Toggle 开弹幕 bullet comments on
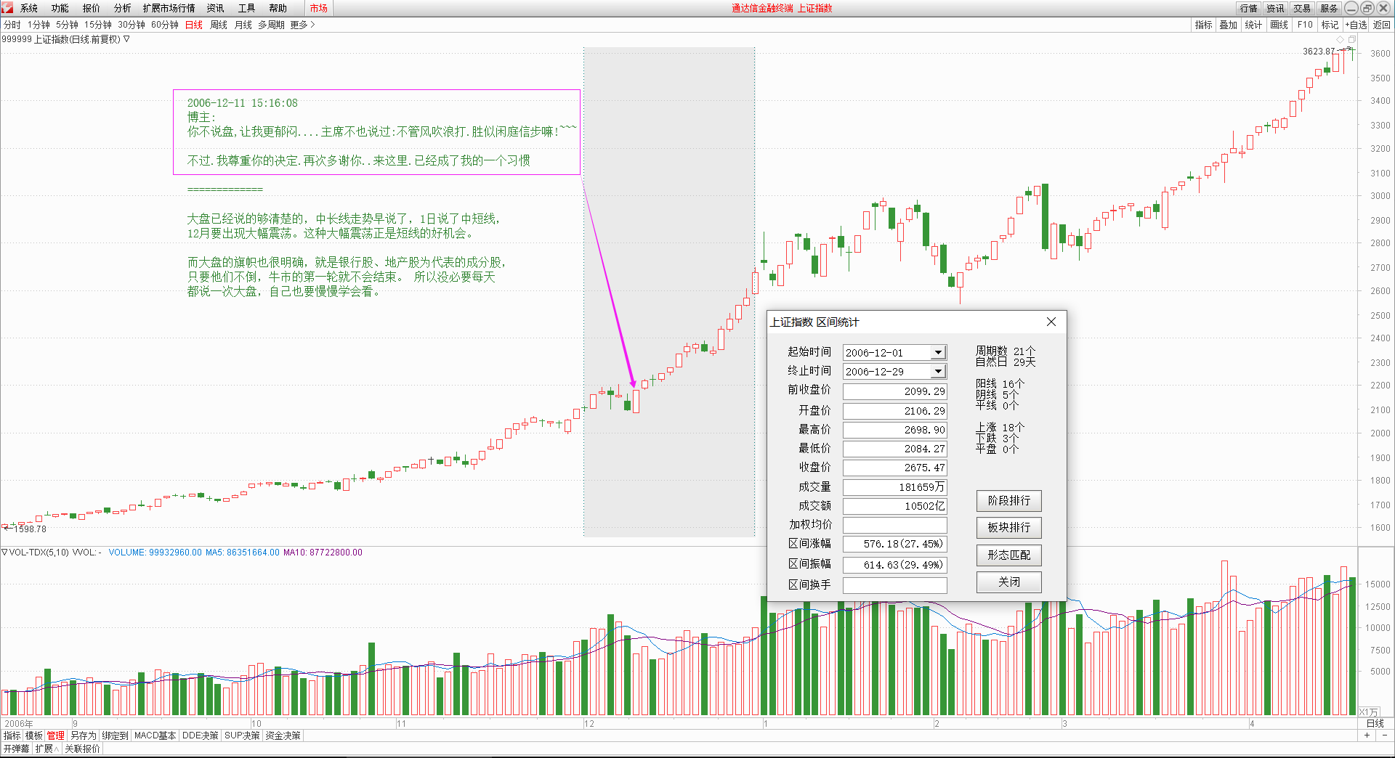Viewport: 1395px width, 758px height. tap(16, 747)
